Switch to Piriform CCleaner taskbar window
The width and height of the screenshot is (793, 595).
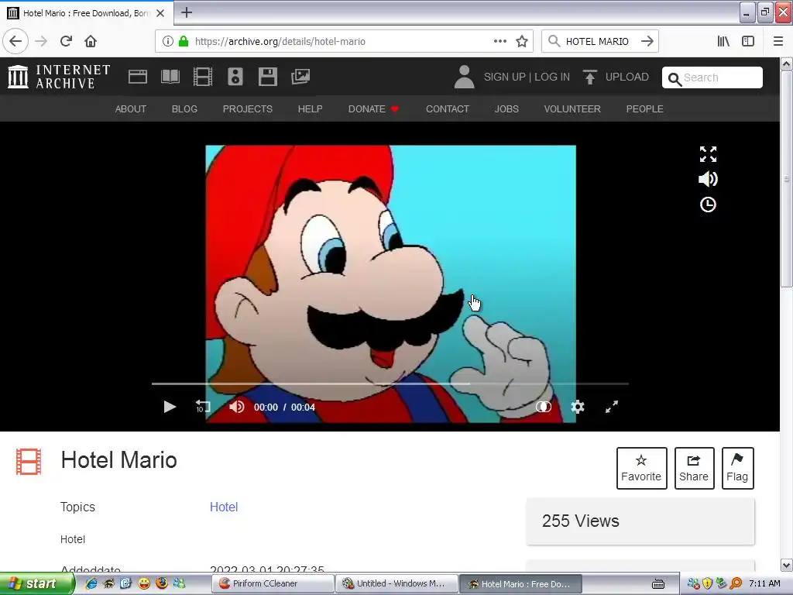[x=273, y=584]
